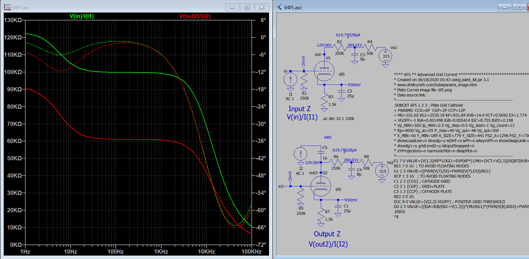The image size is (529, 259).
Task: Click the 'out' net label near U1
Action: click(318, 54)
